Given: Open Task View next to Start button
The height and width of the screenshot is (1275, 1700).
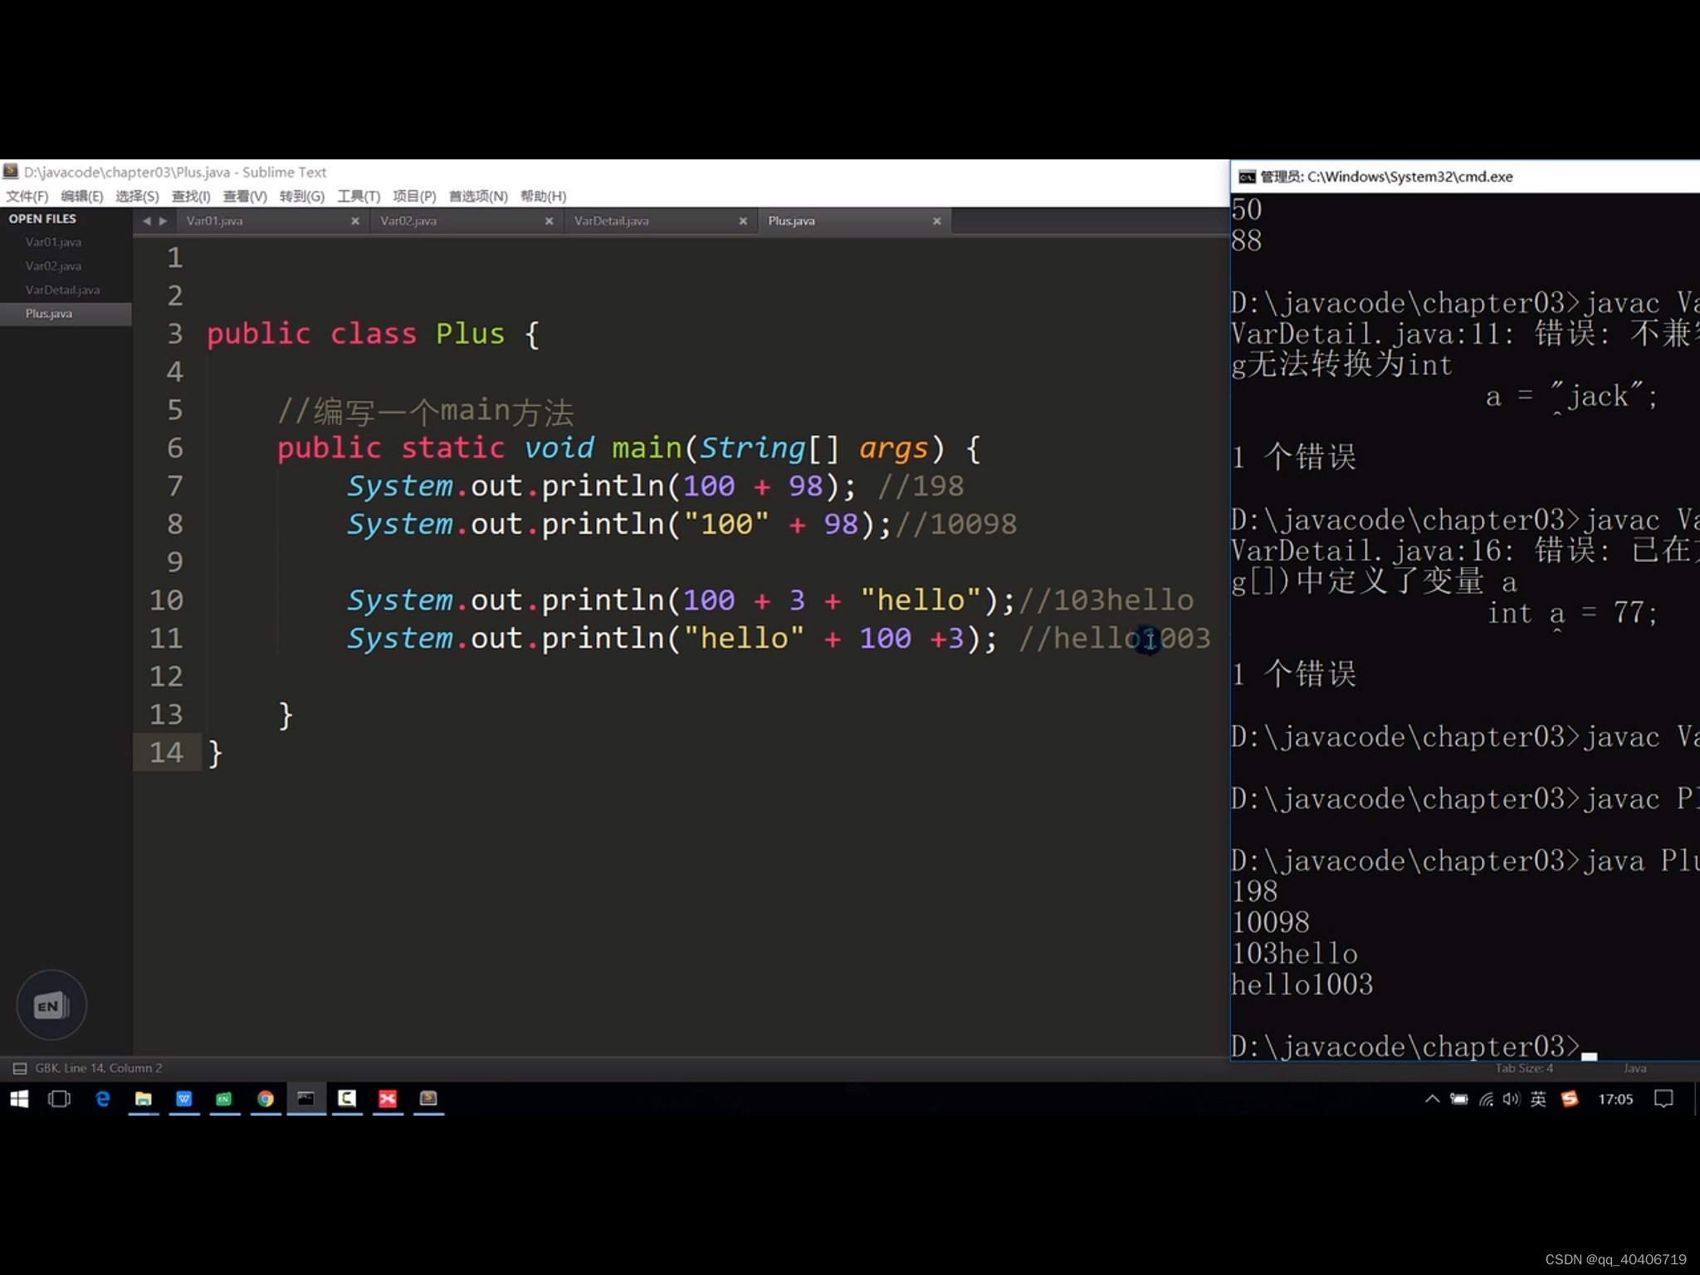Looking at the screenshot, I should [59, 1099].
